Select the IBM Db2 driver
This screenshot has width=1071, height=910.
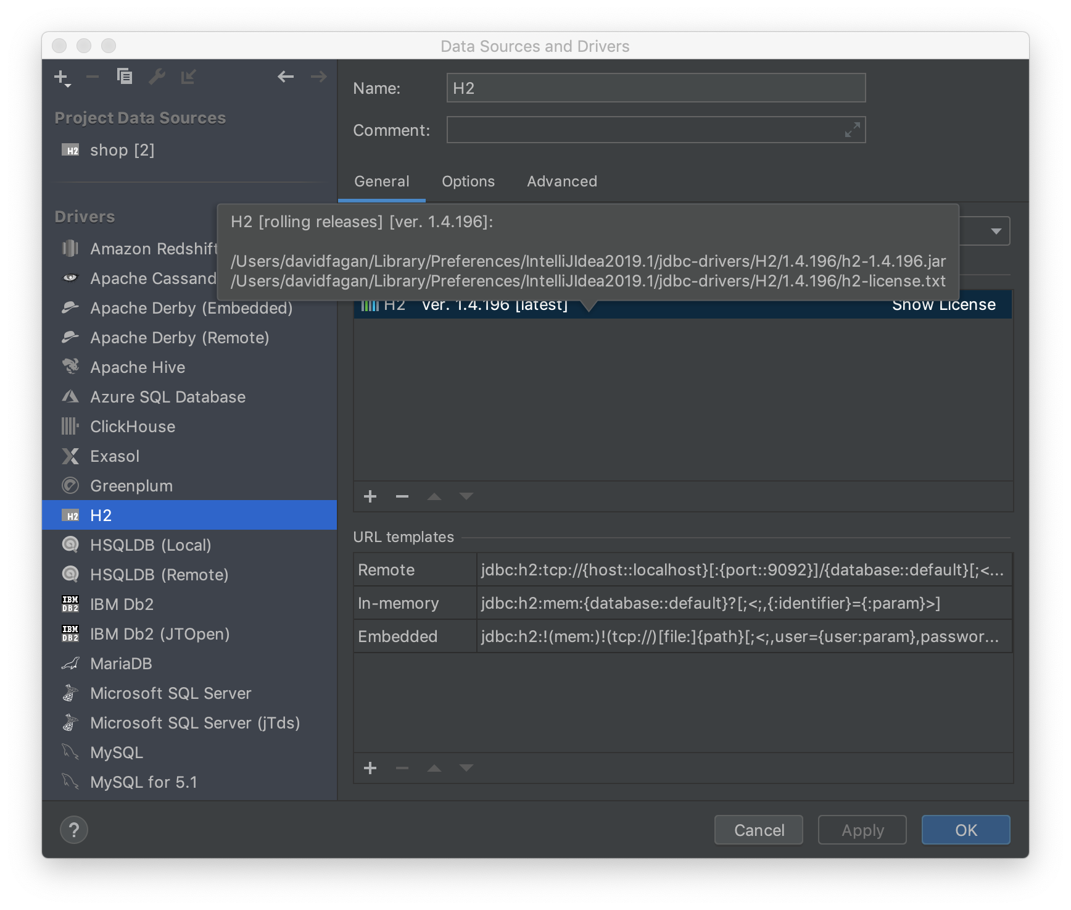(x=189, y=604)
